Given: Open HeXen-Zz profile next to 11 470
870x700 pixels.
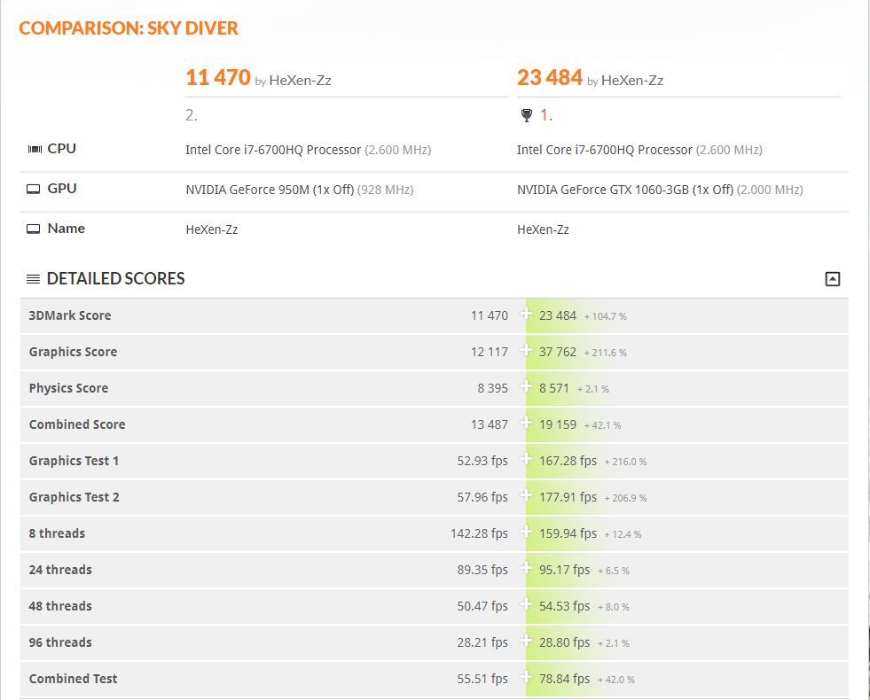Looking at the screenshot, I should pos(300,81).
